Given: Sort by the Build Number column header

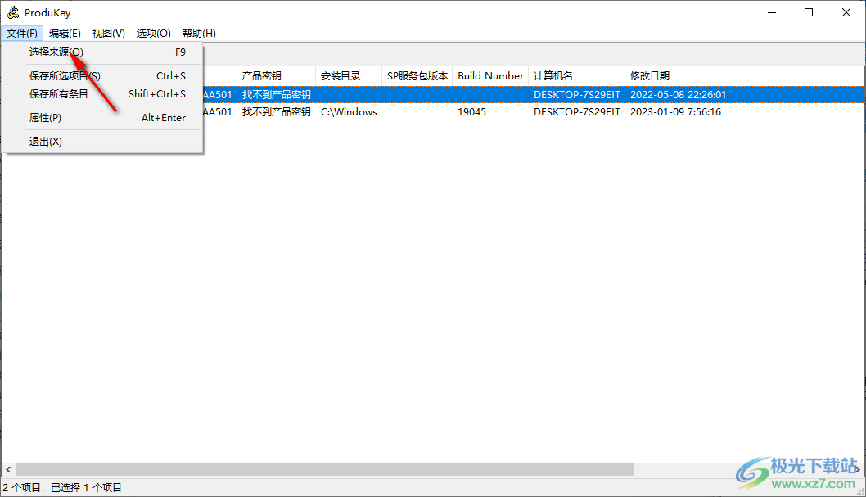Looking at the screenshot, I should tap(490, 75).
